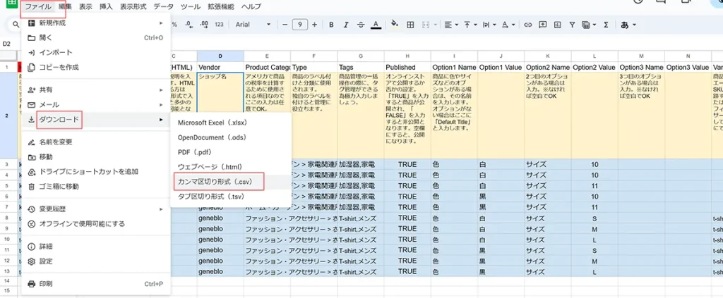
Task: Open text wrapping dropdown
Action: (x=489, y=25)
